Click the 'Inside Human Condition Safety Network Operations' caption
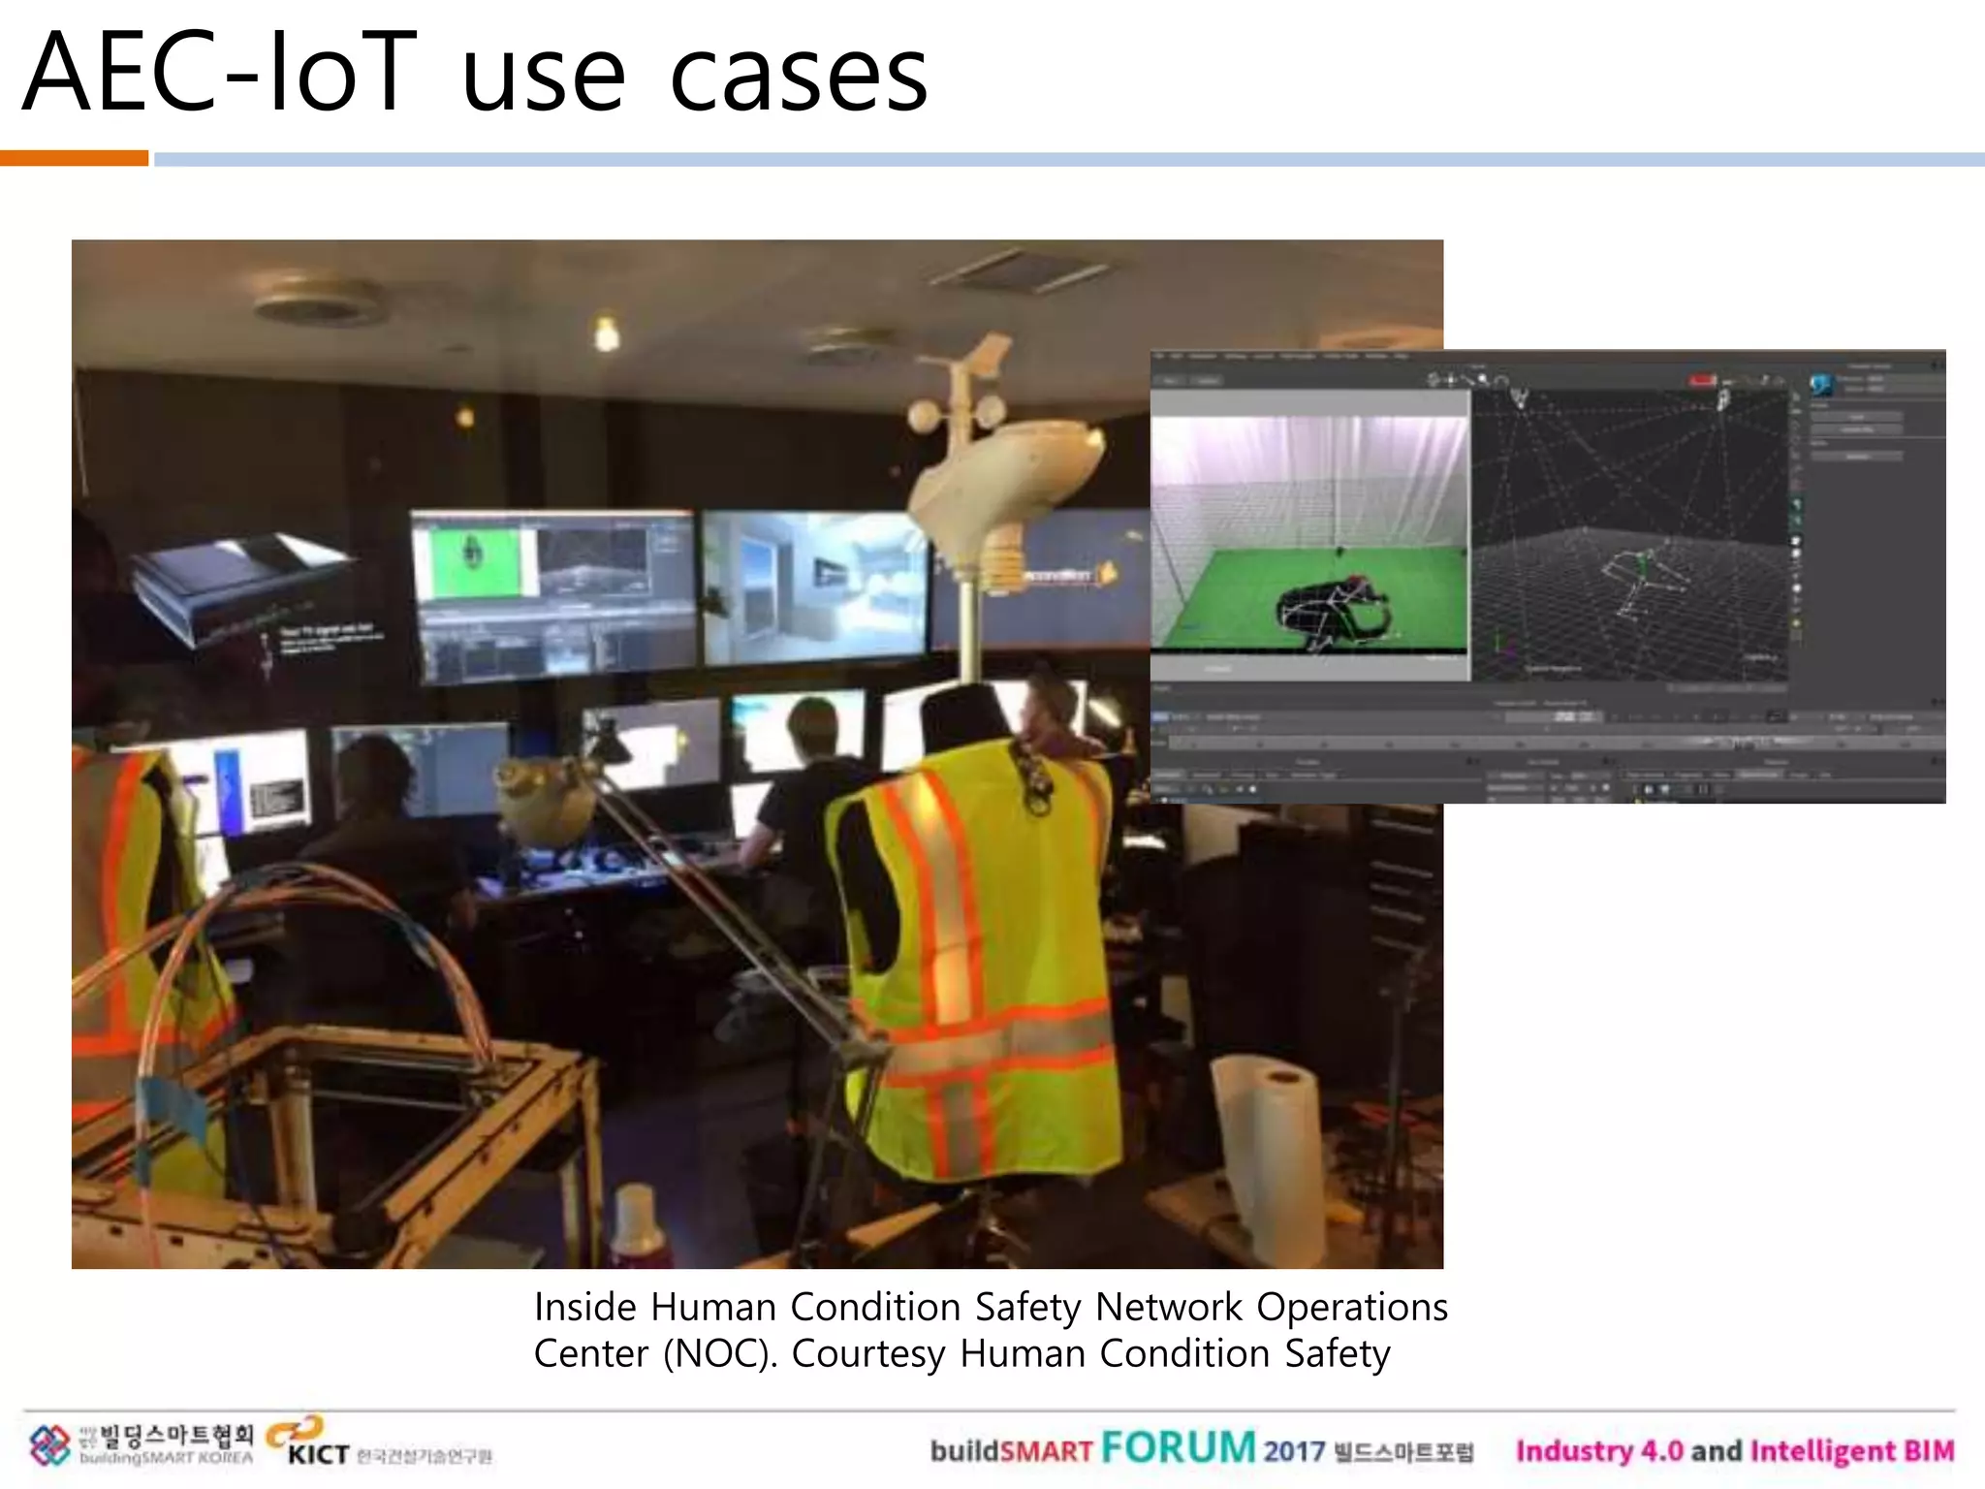The height and width of the screenshot is (1489, 1985). (x=991, y=1307)
